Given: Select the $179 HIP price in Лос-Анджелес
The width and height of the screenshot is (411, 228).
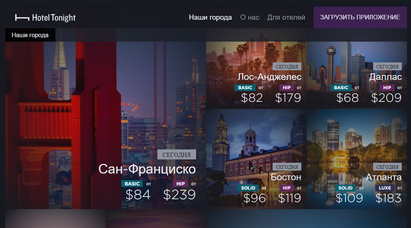Looking at the screenshot, I should [x=288, y=98].
